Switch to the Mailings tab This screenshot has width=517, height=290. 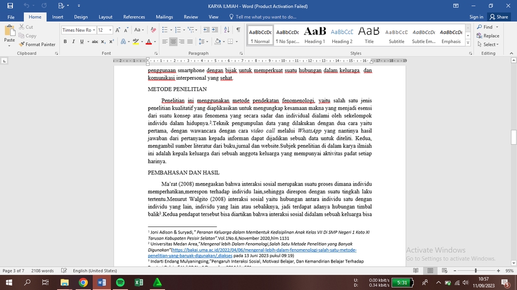(x=164, y=17)
